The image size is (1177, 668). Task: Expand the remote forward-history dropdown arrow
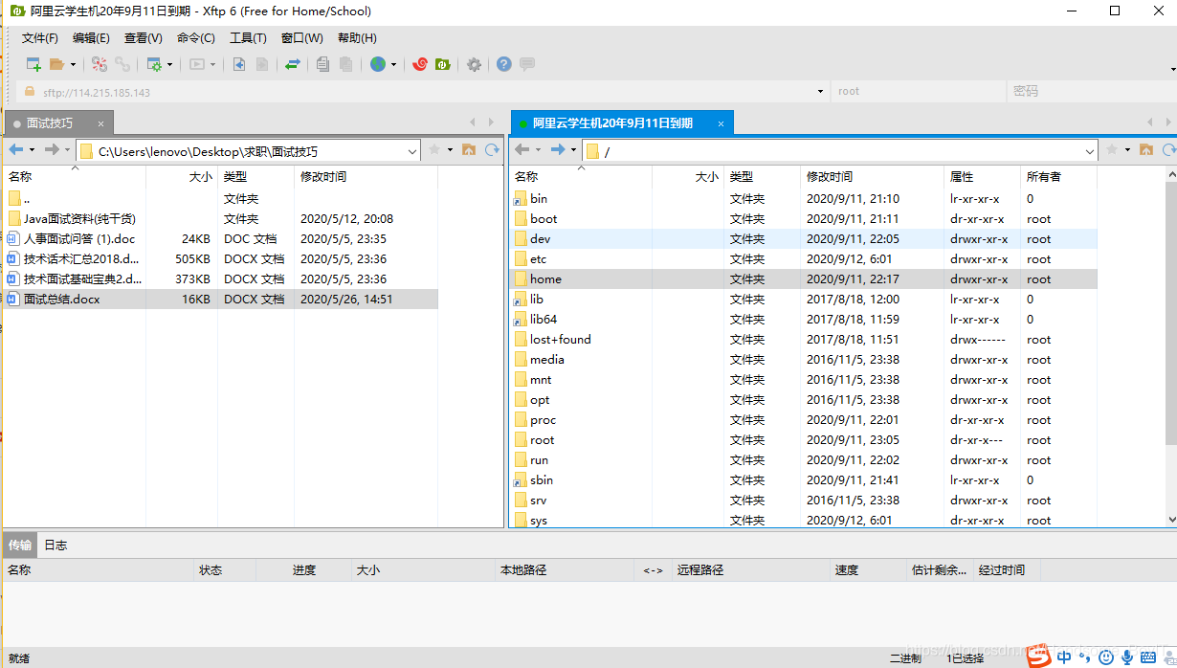coord(574,150)
